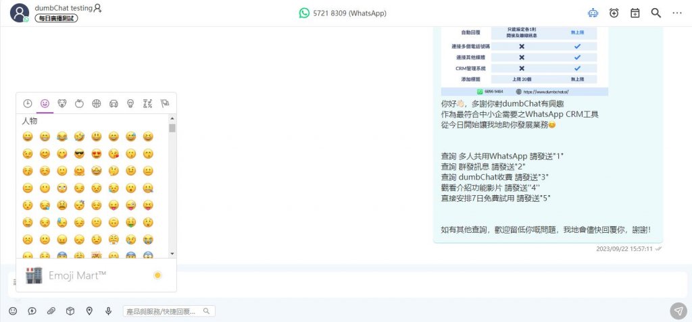Insert the kiss with heart emoji
This screenshot has height=322, width=692.
click(x=114, y=154)
